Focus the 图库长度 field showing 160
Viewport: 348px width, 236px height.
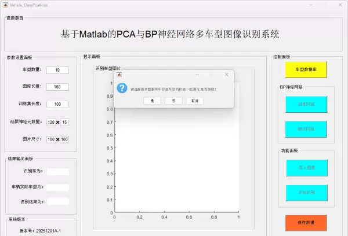57,87
